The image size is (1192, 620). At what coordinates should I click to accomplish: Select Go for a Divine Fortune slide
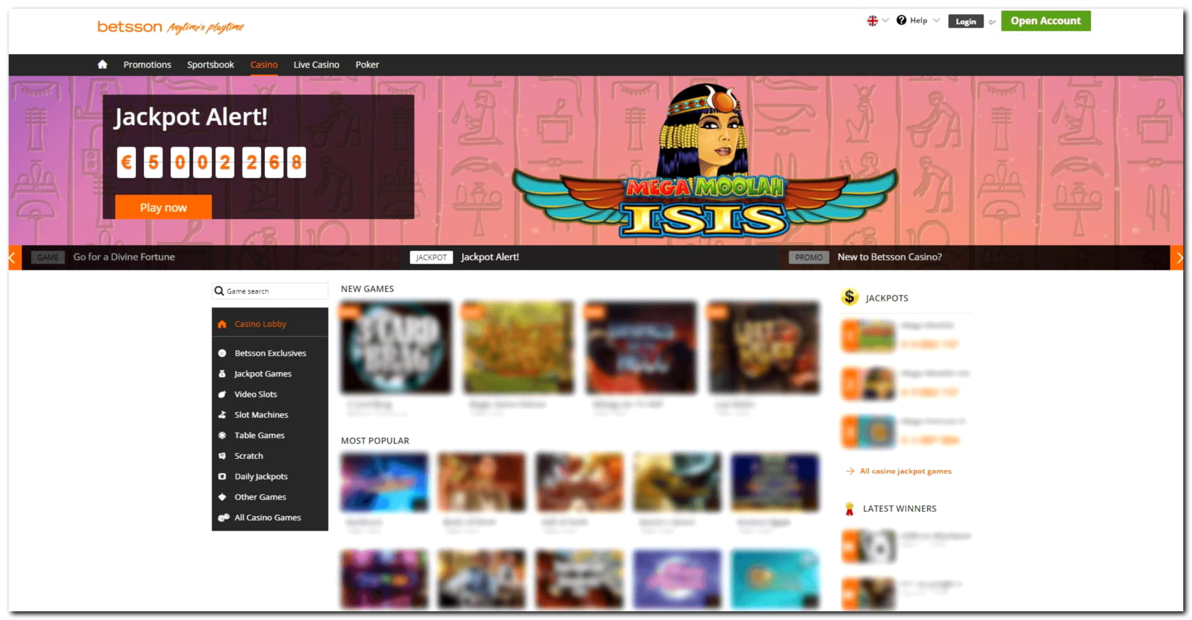(x=124, y=257)
